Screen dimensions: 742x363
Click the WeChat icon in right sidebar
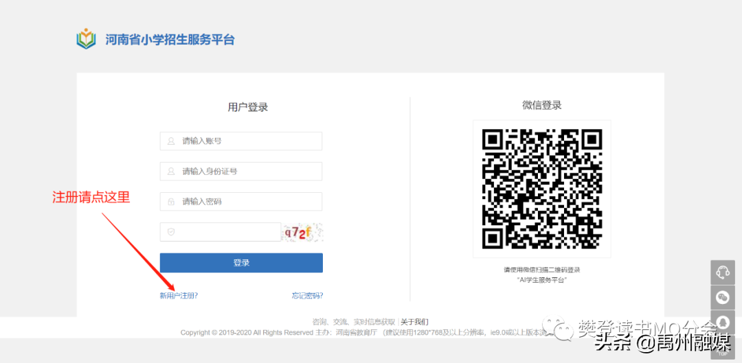(x=723, y=297)
